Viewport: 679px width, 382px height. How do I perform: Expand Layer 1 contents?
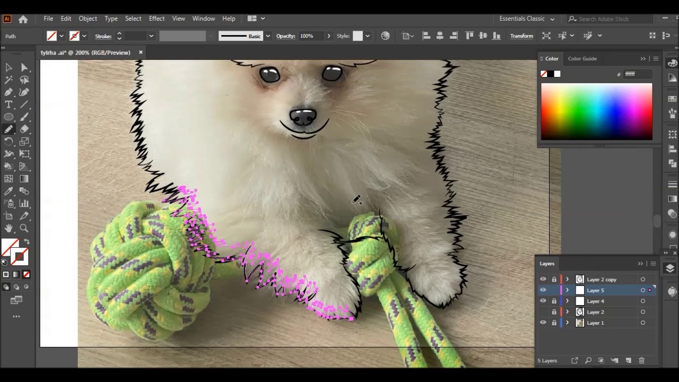point(567,323)
